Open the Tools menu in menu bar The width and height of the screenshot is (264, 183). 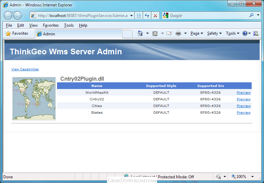coord(69,25)
